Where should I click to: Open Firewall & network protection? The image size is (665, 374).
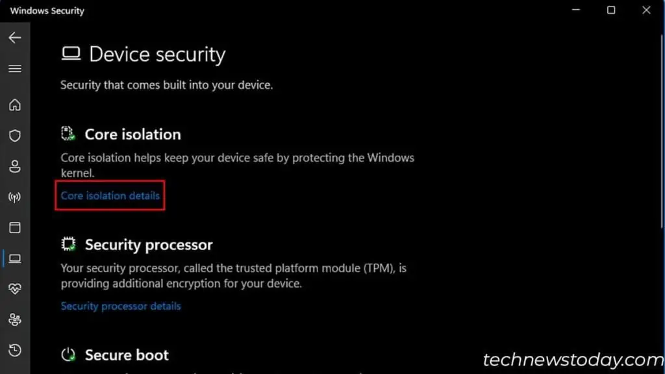click(x=15, y=197)
